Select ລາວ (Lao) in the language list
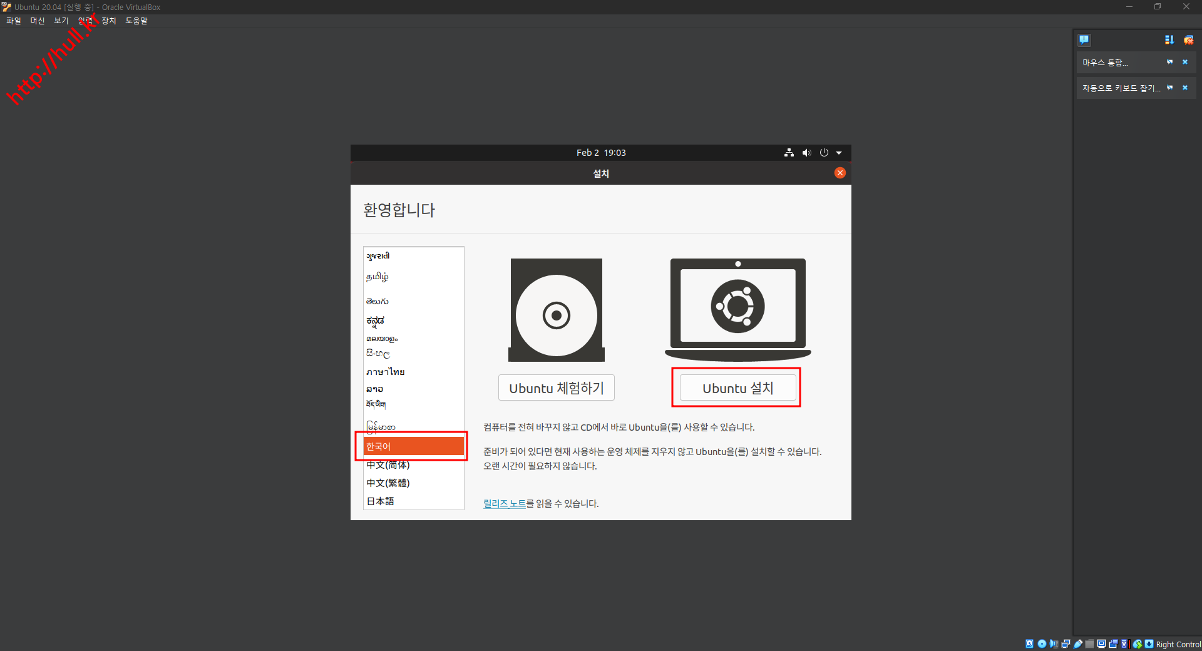Image resolution: width=1202 pixels, height=651 pixels. [x=414, y=389]
